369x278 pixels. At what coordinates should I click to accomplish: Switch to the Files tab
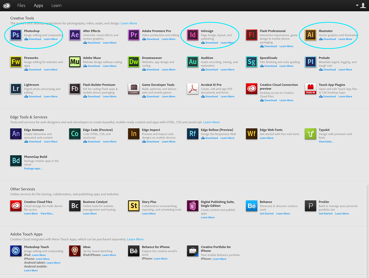click(22, 6)
